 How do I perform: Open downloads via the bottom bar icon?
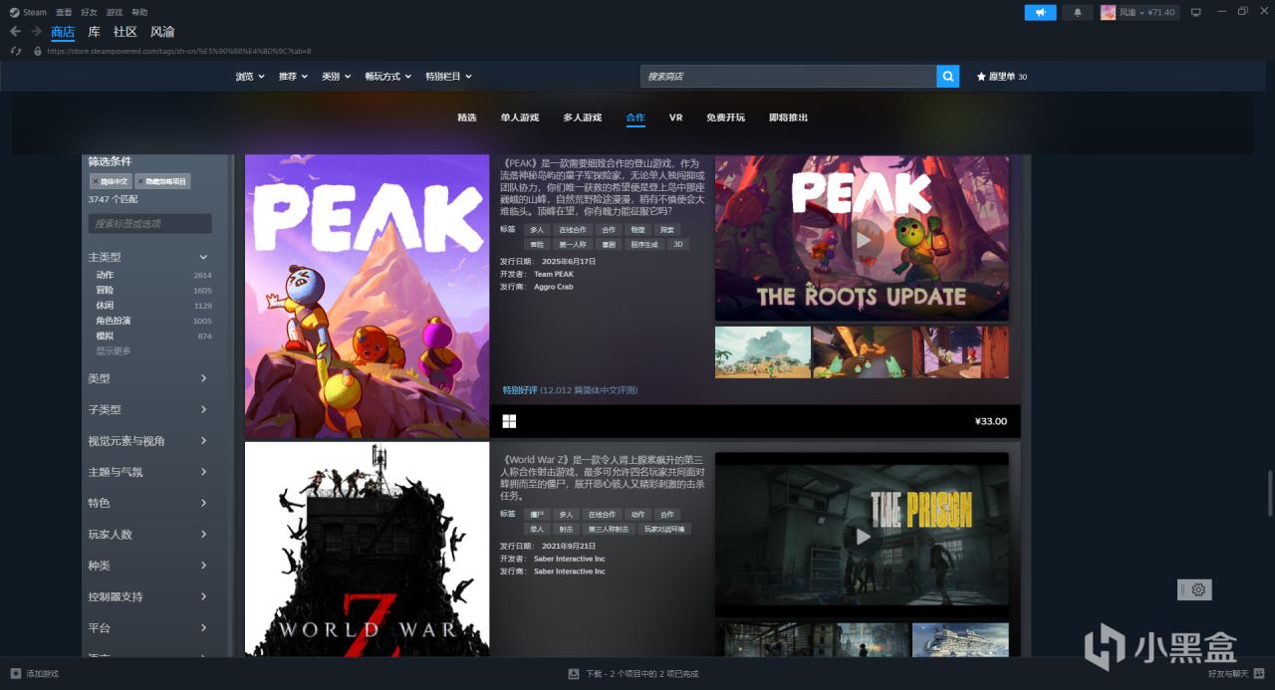click(x=574, y=674)
